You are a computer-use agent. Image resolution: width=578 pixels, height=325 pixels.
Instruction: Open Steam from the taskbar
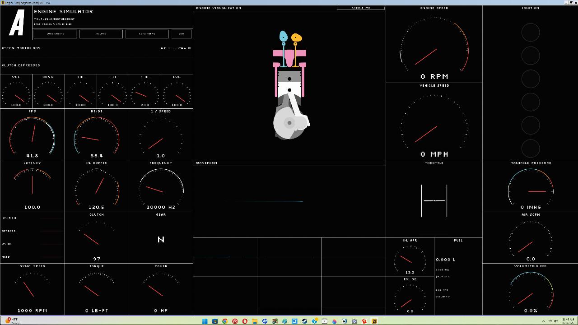[x=304, y=321]
